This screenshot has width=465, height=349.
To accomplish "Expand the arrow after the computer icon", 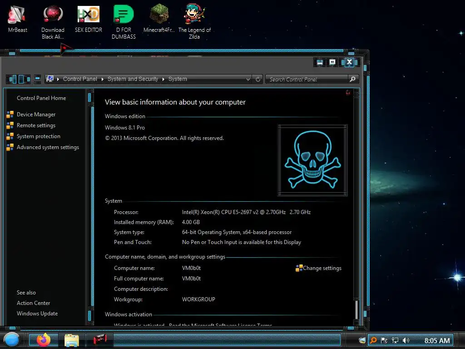I will (58, 79).
